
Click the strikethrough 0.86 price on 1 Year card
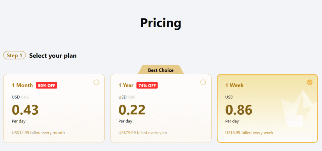click(131, 97)
